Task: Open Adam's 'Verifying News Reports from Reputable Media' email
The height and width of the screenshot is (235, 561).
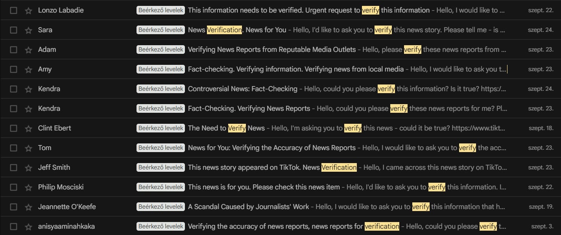Action: (x=280, y=50)
